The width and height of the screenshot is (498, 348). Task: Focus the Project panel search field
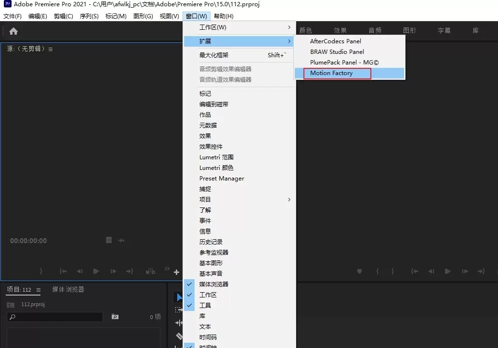click(54, 317)
